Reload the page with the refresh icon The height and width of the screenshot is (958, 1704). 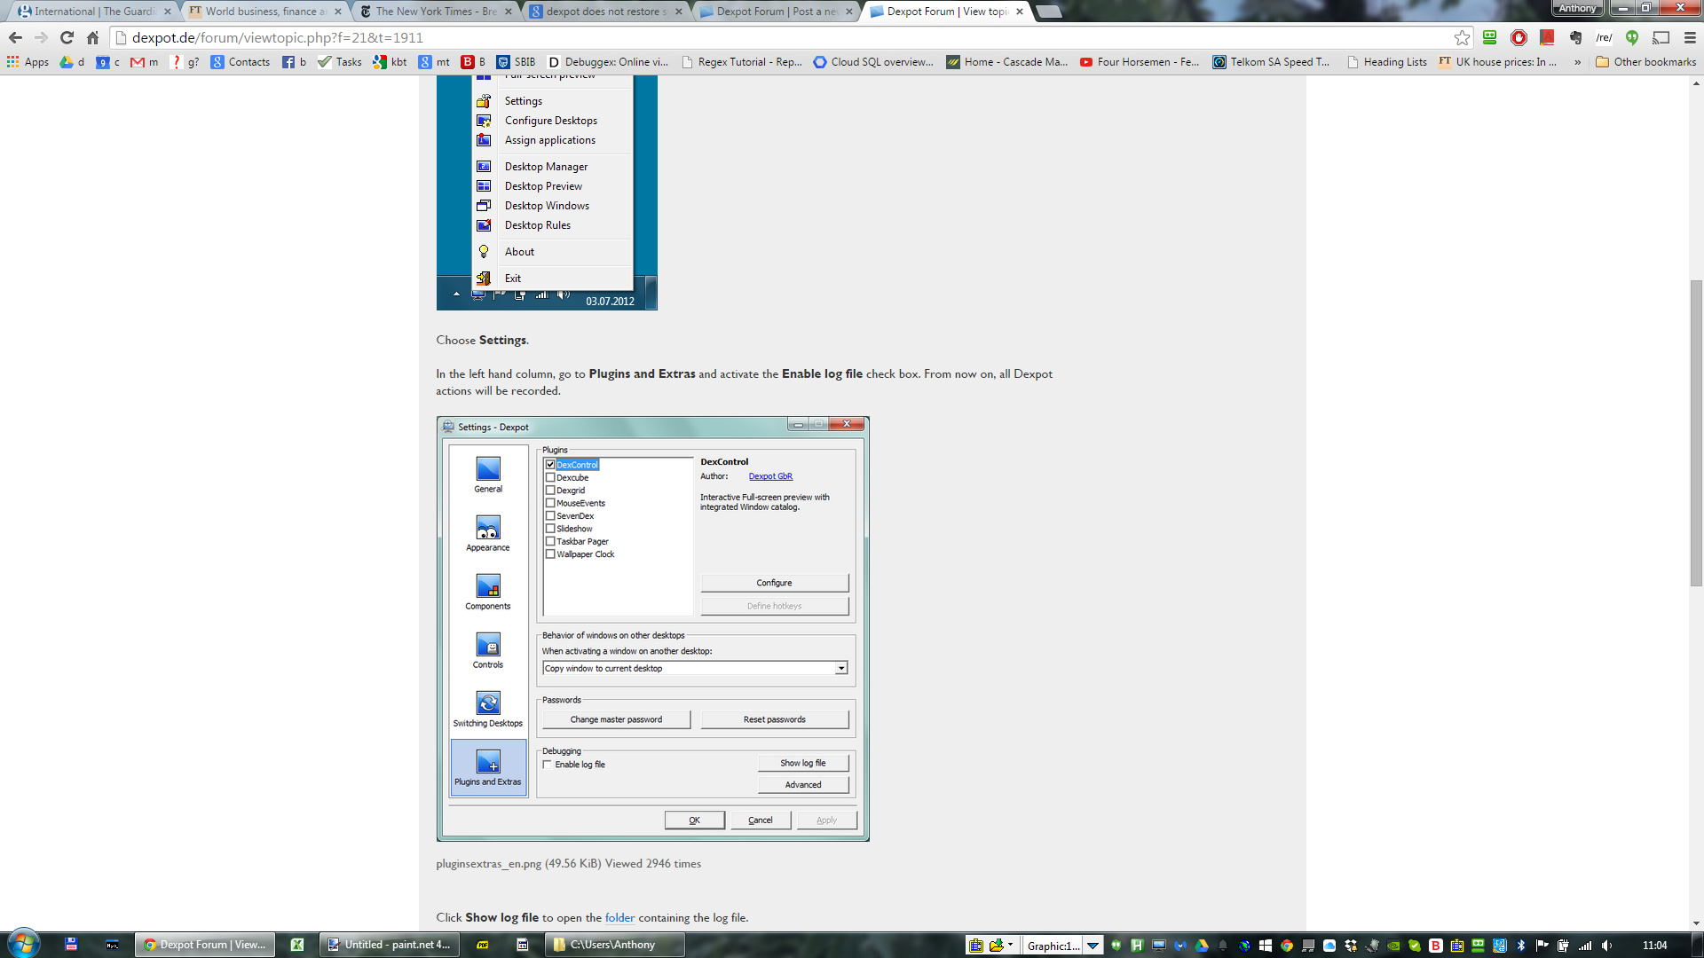click(67, 37)
